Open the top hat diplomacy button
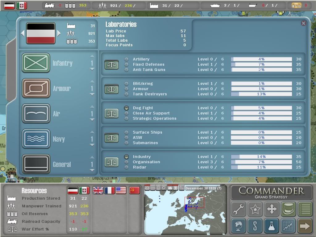This screenshot has width=316, height=237. [288, 209]
